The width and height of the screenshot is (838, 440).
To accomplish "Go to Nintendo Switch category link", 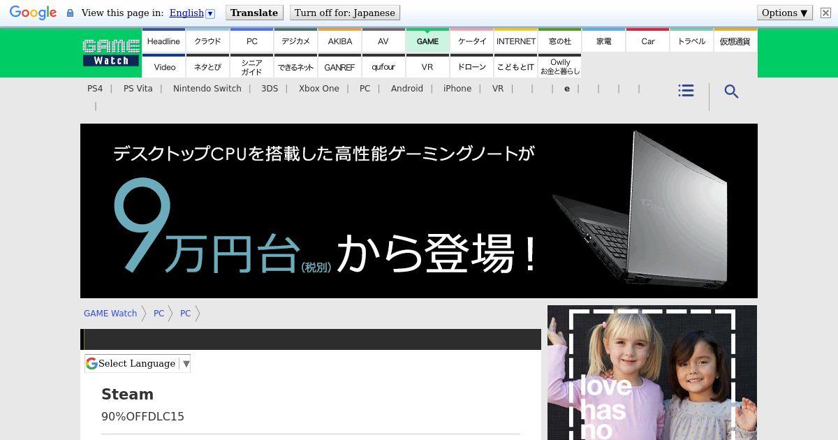I will pos(207,89).
